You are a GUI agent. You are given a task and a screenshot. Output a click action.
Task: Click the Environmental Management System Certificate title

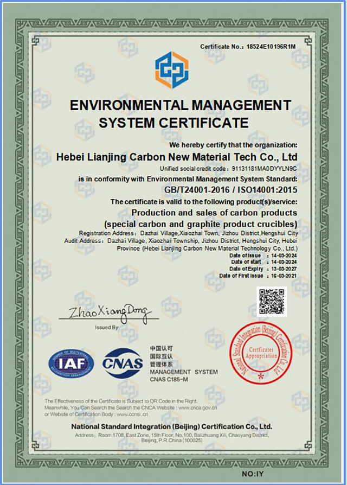[173, 113]
